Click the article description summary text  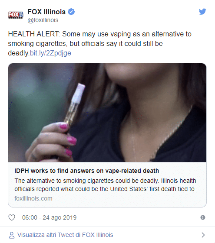(x=105, y=185)
